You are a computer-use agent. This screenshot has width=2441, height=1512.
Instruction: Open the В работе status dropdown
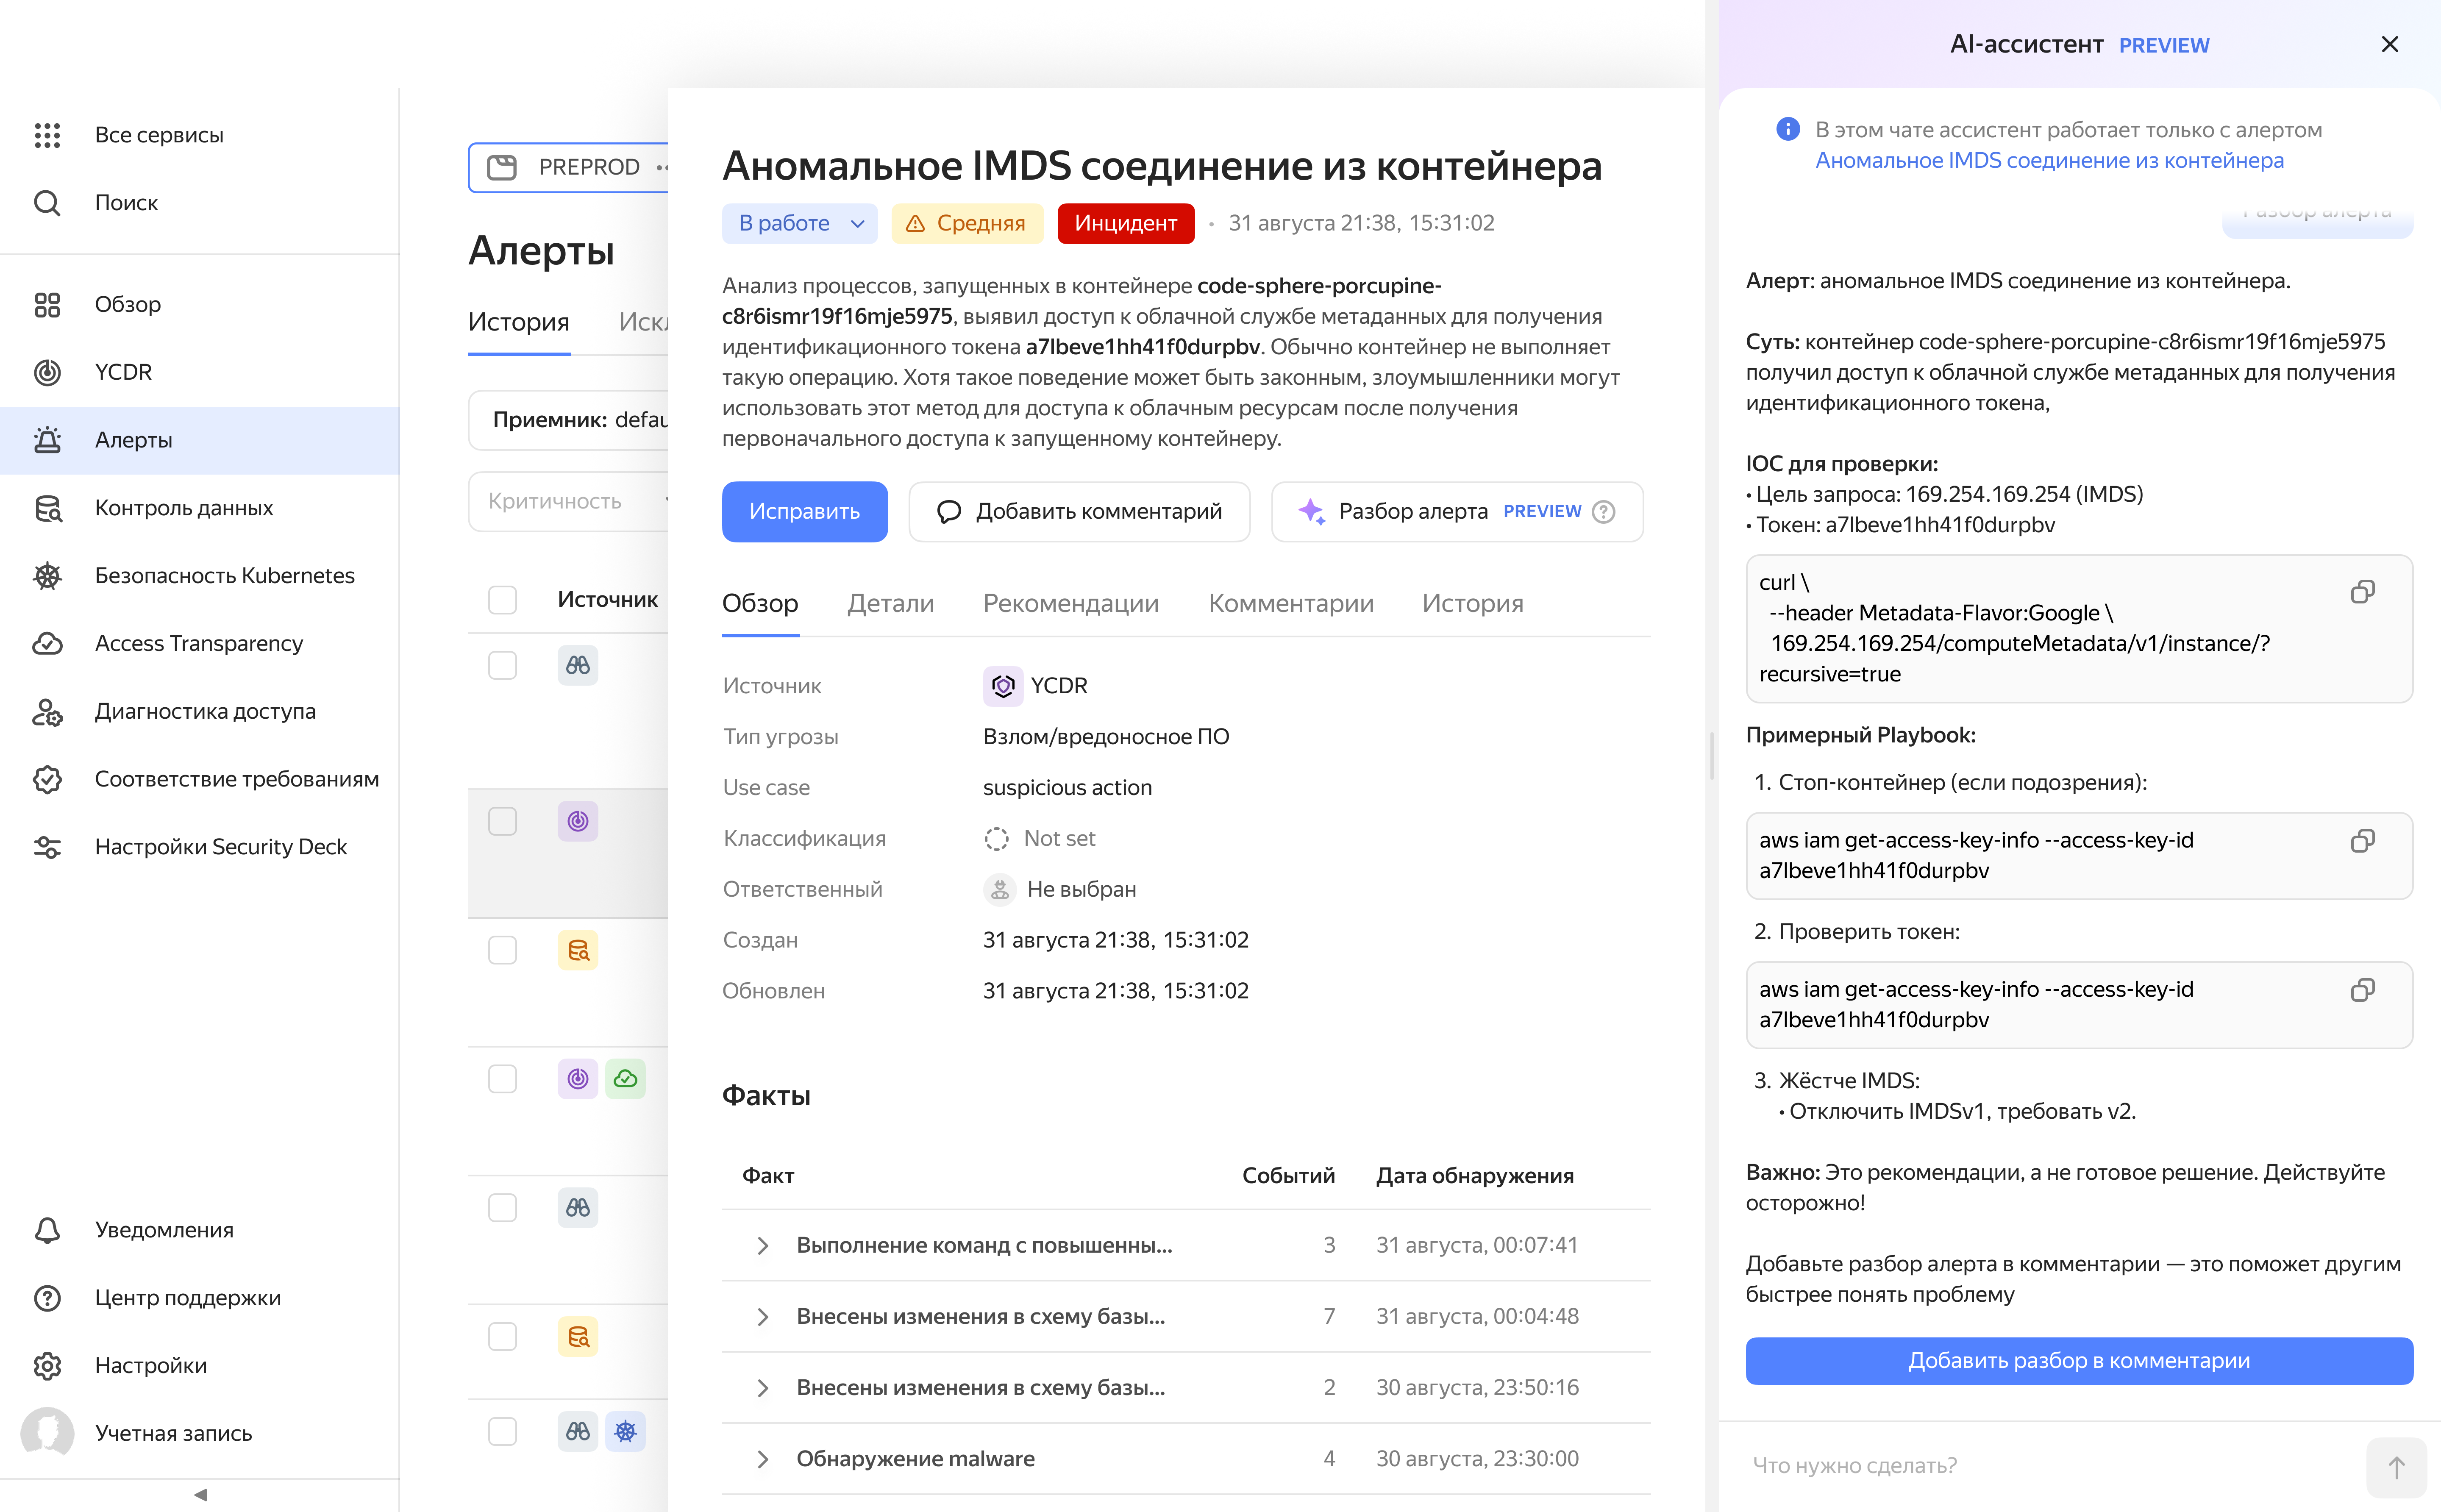(x=799, y=223)
